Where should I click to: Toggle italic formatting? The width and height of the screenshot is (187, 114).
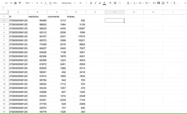pos(96,3)
